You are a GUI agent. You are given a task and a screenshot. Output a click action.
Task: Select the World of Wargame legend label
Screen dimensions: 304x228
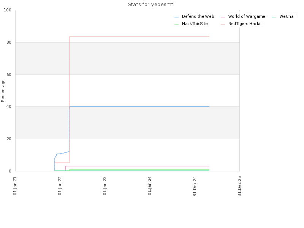246,16
